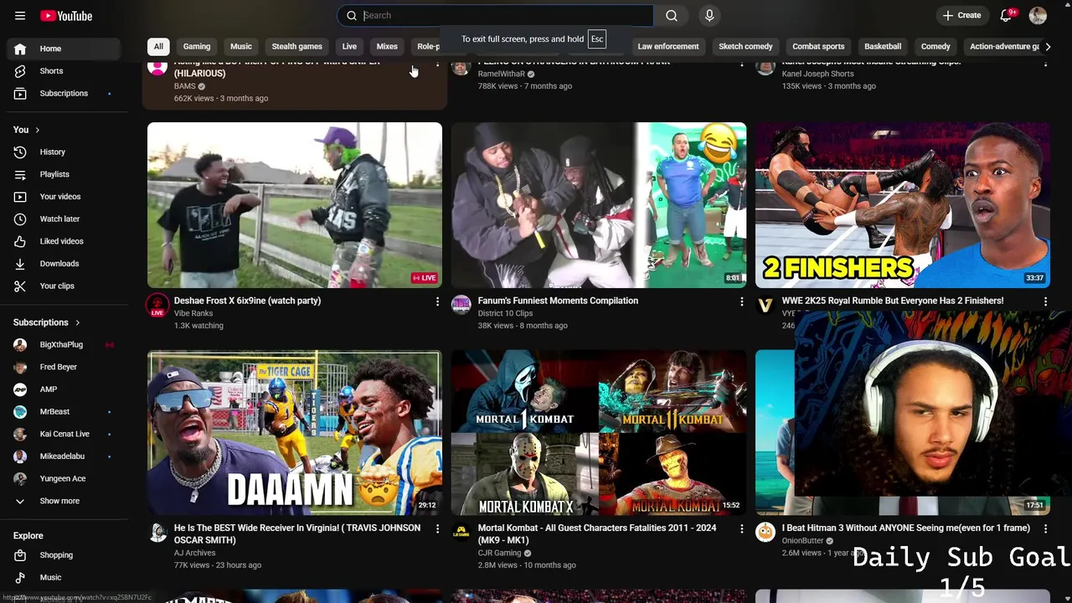Expand the Subscriptions section header

pos(47,322)
